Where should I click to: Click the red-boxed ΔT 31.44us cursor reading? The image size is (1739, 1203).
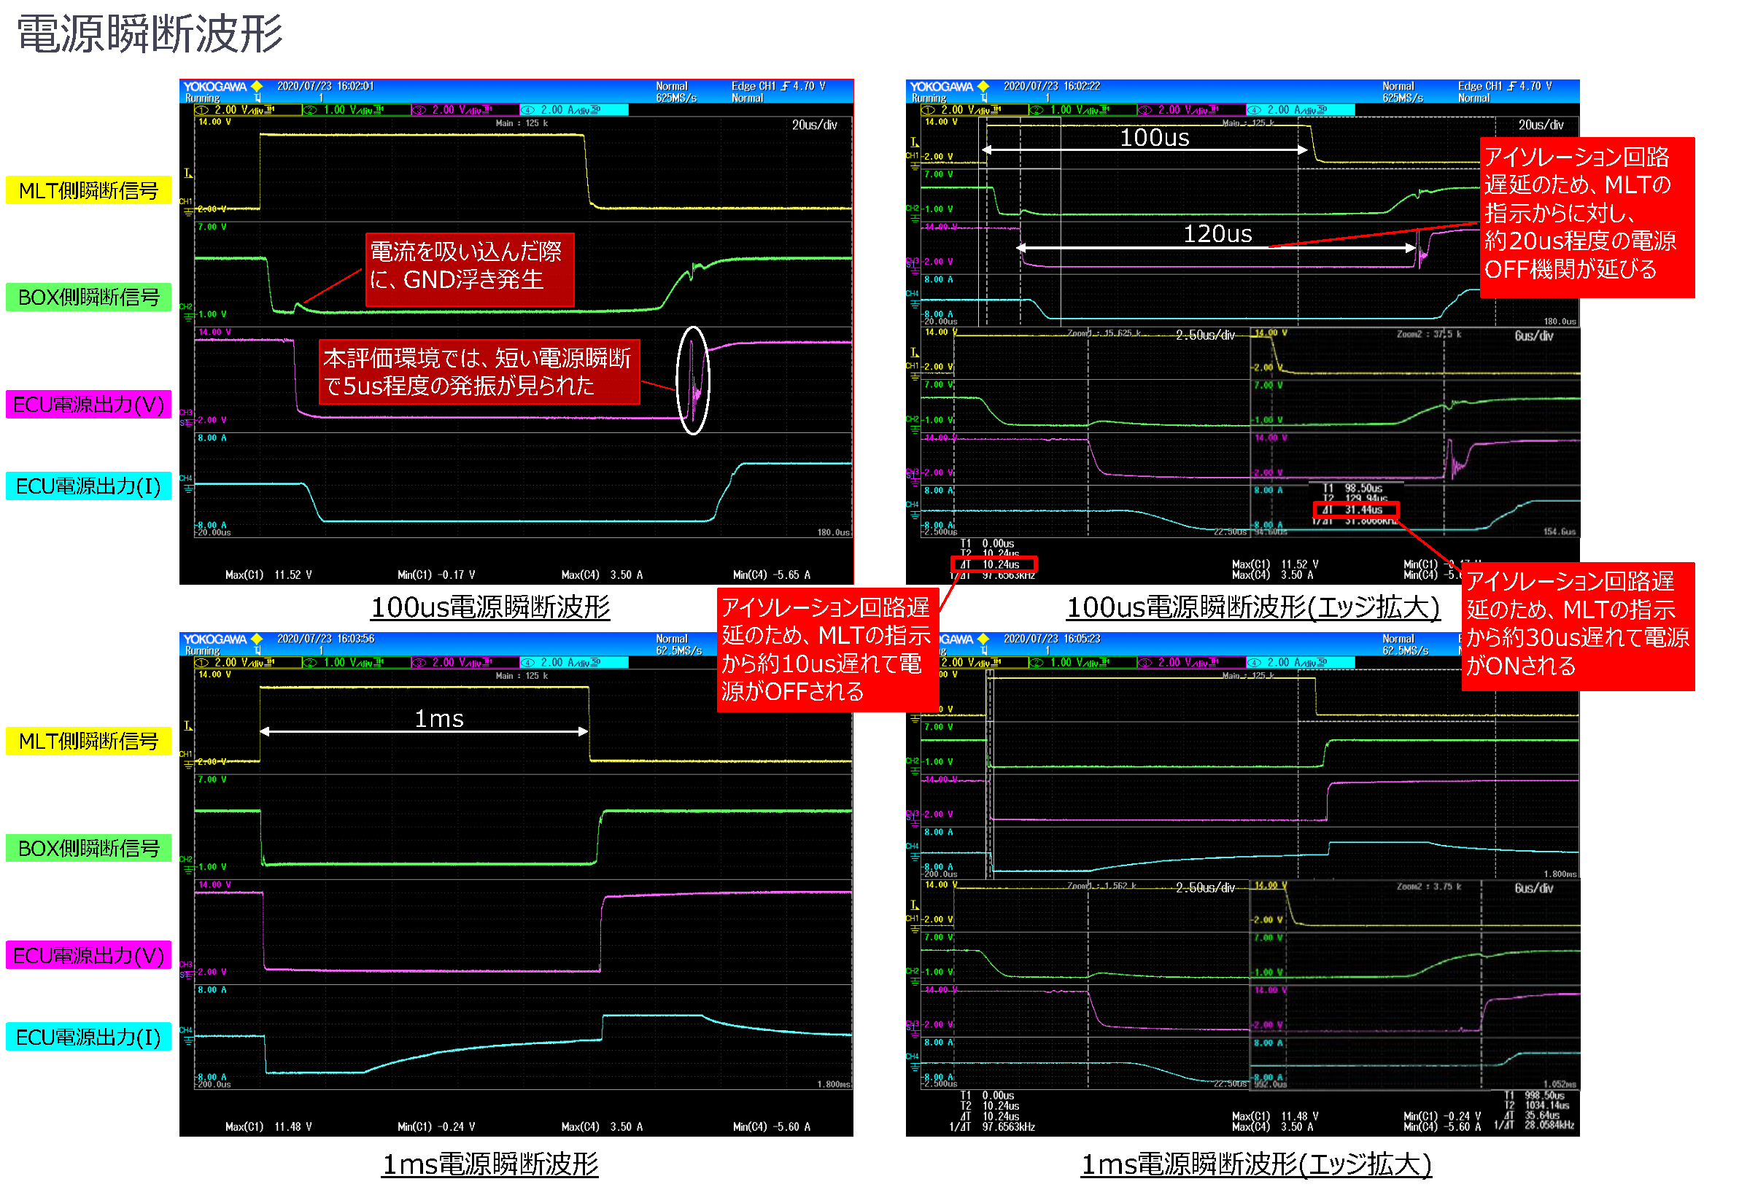[x=1355, y=510]
